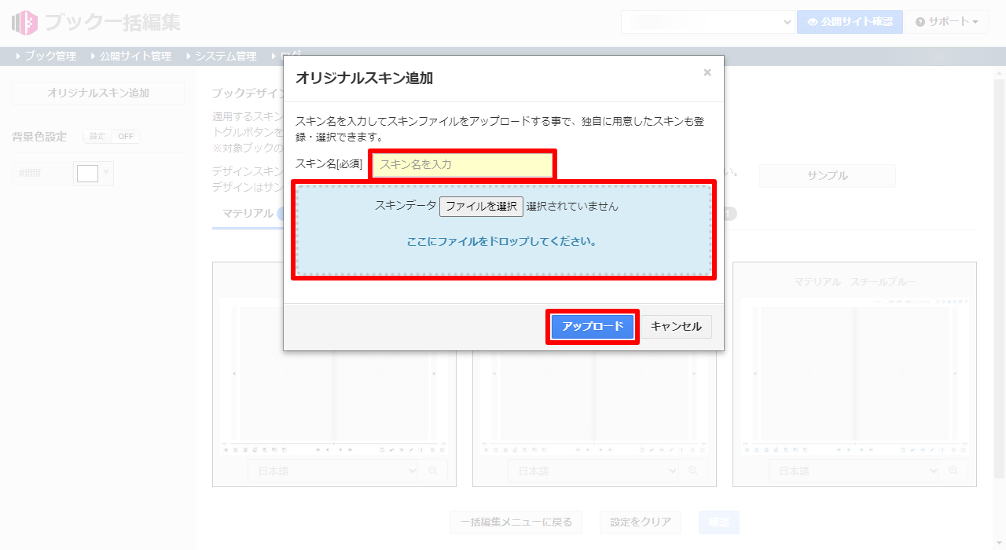Click the magnifier search icon beside 日本語

[x=433, y=471]
